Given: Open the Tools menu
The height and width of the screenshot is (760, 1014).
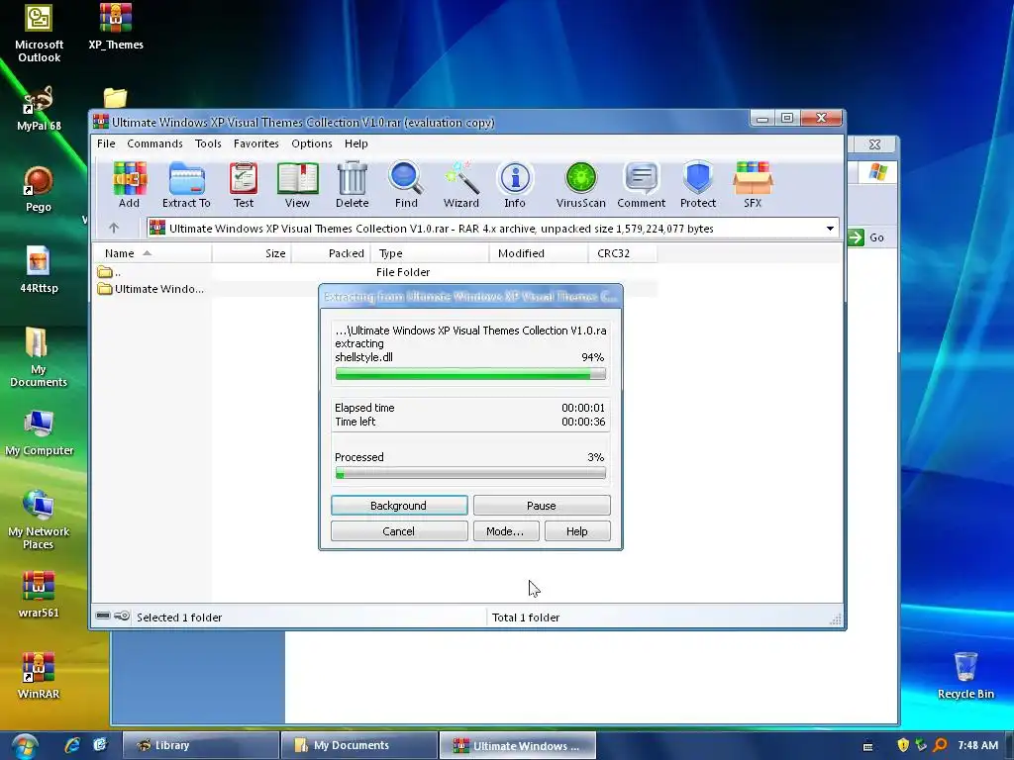Looking at the screenshot, I should tap(208, 143).
